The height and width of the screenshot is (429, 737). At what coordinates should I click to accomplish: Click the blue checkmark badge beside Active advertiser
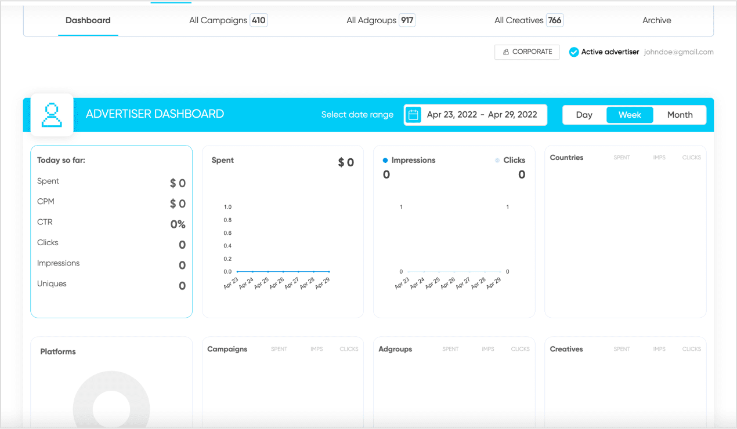click(573, 52)
